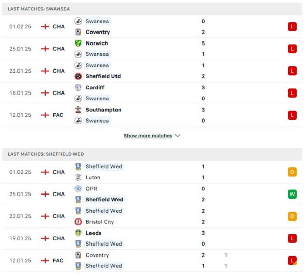Click the QPR club crest icon
The width and height of the screenshot is (305, 275).
[78, 189]
